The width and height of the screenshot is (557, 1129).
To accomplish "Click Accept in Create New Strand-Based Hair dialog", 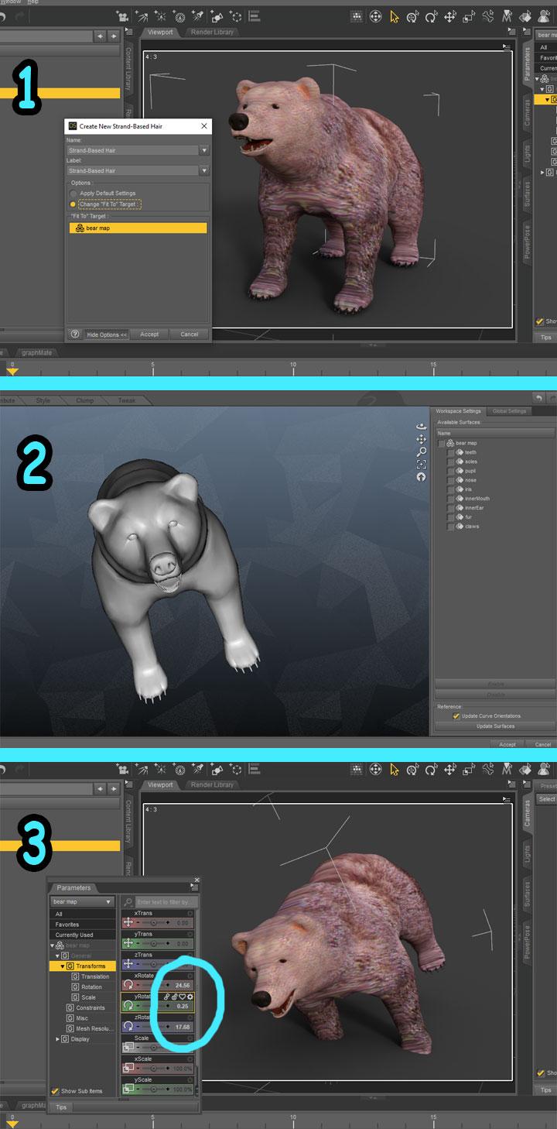I will 149,335.
